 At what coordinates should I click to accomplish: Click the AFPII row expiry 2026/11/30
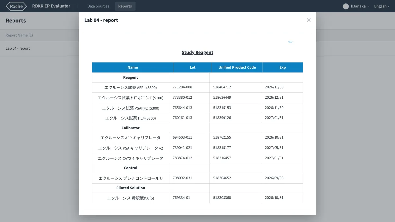point(274,87)
